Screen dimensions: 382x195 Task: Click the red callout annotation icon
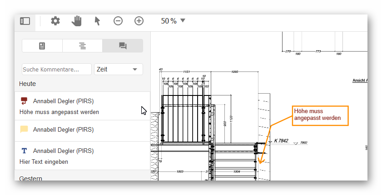pos(25,101)
